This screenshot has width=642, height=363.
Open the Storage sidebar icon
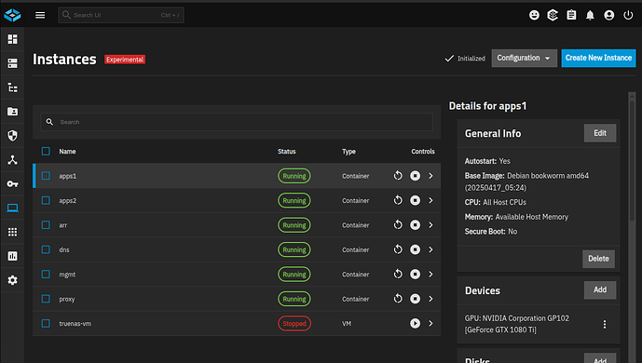pos(13,63)
